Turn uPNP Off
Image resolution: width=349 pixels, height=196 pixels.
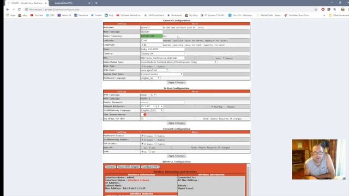click(x=150, y=151)
